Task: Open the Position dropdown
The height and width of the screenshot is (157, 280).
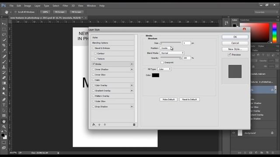Action: click(166, 48)
